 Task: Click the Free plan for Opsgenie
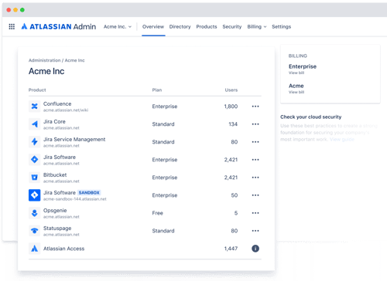157,213
